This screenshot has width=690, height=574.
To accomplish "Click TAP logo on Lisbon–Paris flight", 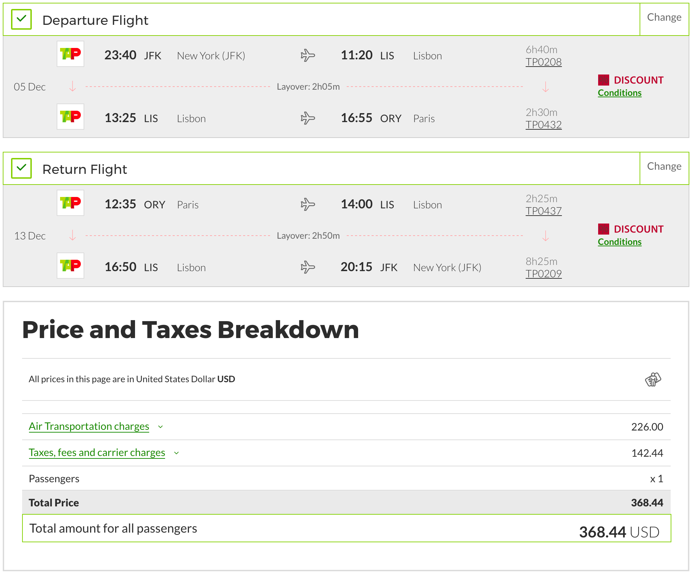I will (70, 117).
